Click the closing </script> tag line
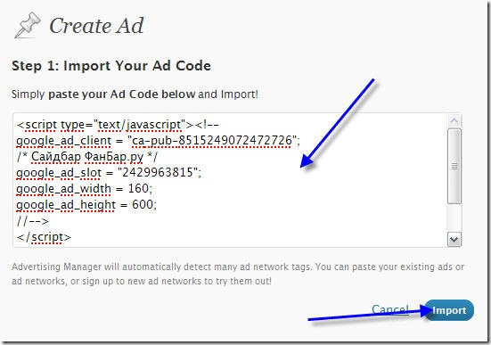Image resolution: width=491 pixels, height=345 pixels. (44, 237)
